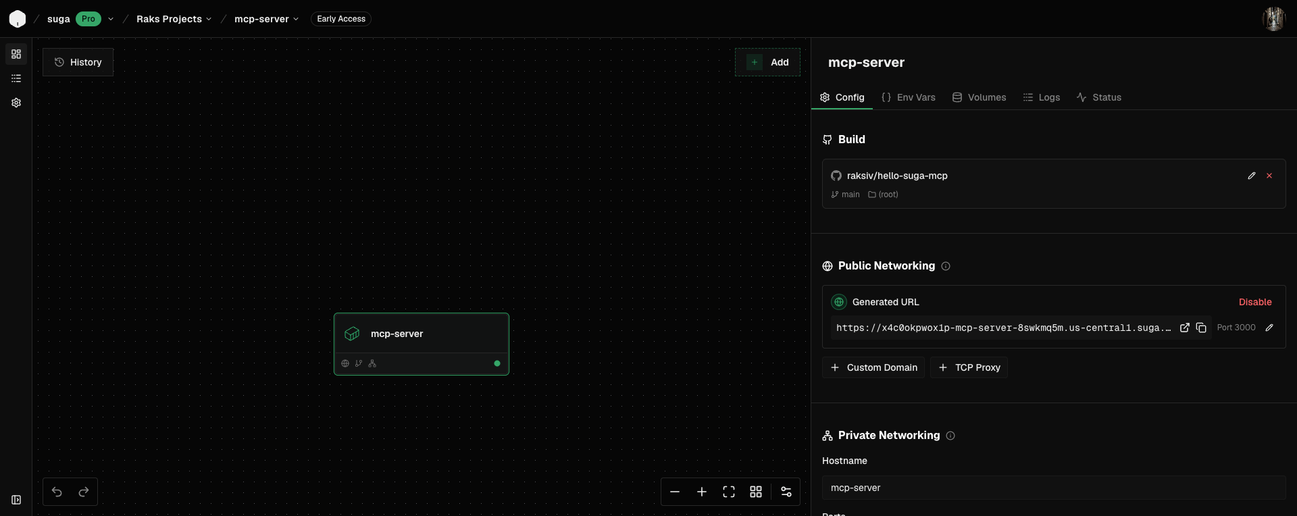Click green status dot on mcp-server node
The image size is (1297, 516).
point(497,363)
